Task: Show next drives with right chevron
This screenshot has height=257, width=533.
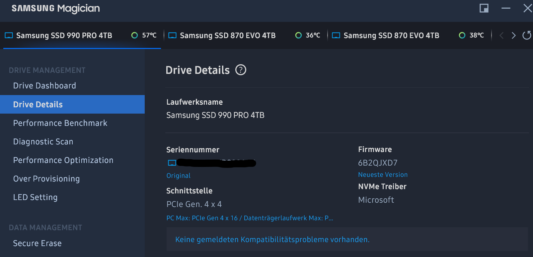Action: (x=513, y=35)
